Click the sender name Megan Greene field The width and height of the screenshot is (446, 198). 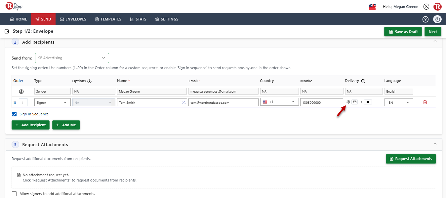coord(152,91)
